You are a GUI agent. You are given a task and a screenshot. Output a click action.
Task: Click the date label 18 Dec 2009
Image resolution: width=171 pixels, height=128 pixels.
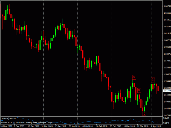click(33, 126)
